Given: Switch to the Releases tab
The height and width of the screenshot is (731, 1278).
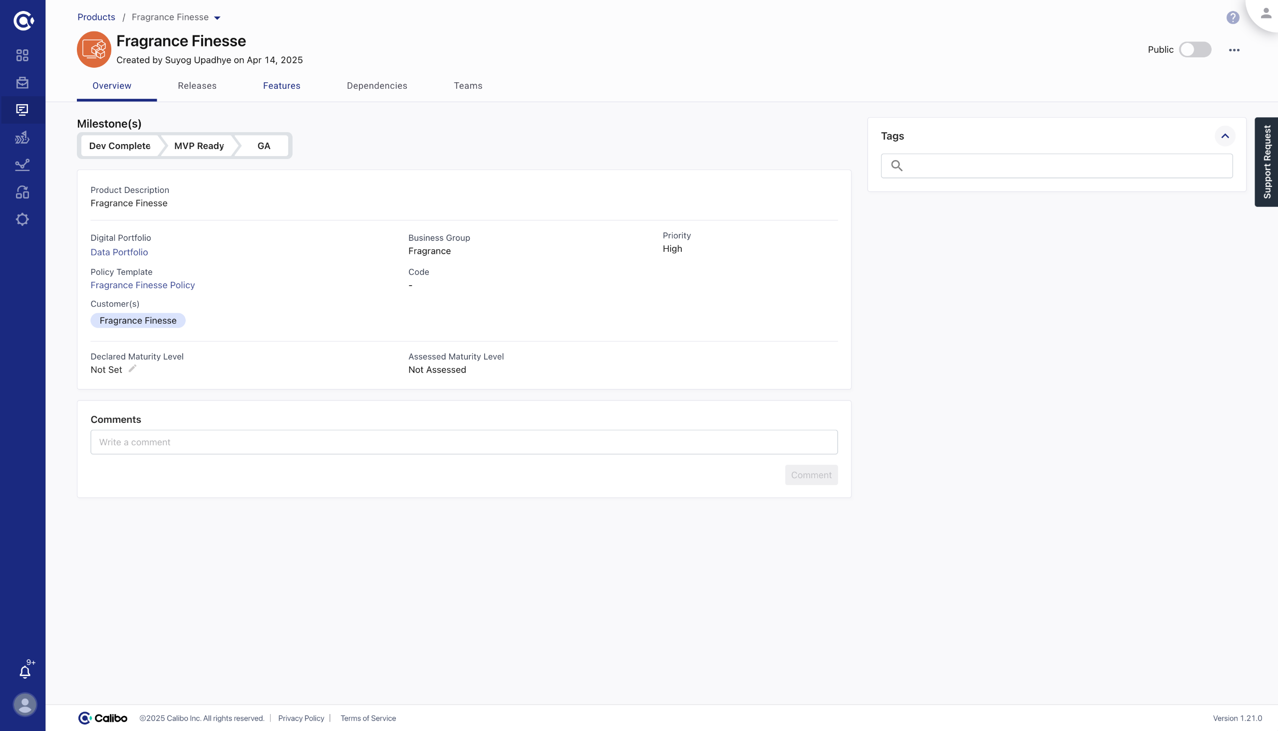Looking at the screenshot, I should 197,86.
